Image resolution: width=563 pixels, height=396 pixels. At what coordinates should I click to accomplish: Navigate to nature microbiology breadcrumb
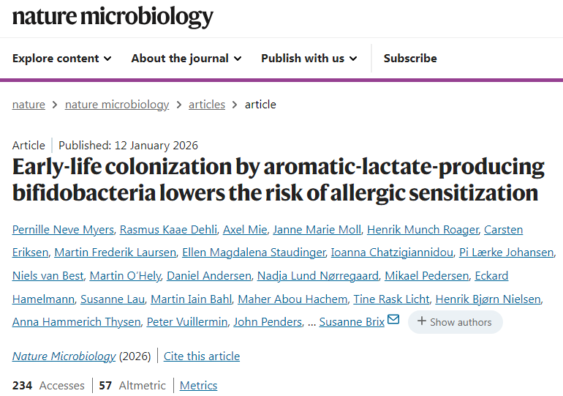(x=117, y=105)
